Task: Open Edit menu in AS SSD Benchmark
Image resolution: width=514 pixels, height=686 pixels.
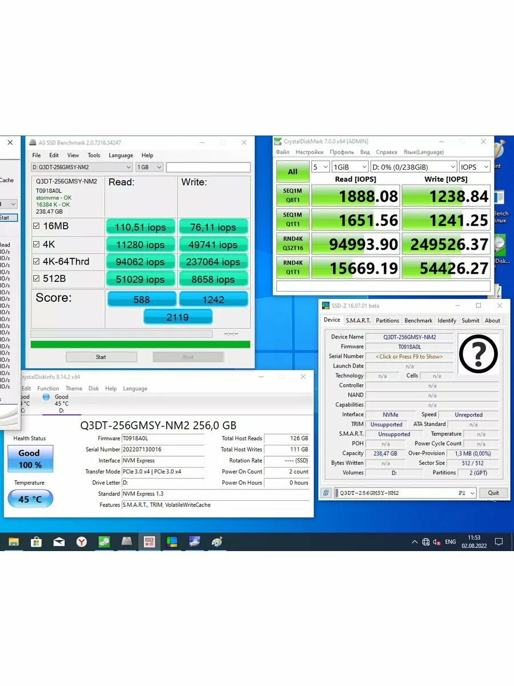Action: (54, 155)
